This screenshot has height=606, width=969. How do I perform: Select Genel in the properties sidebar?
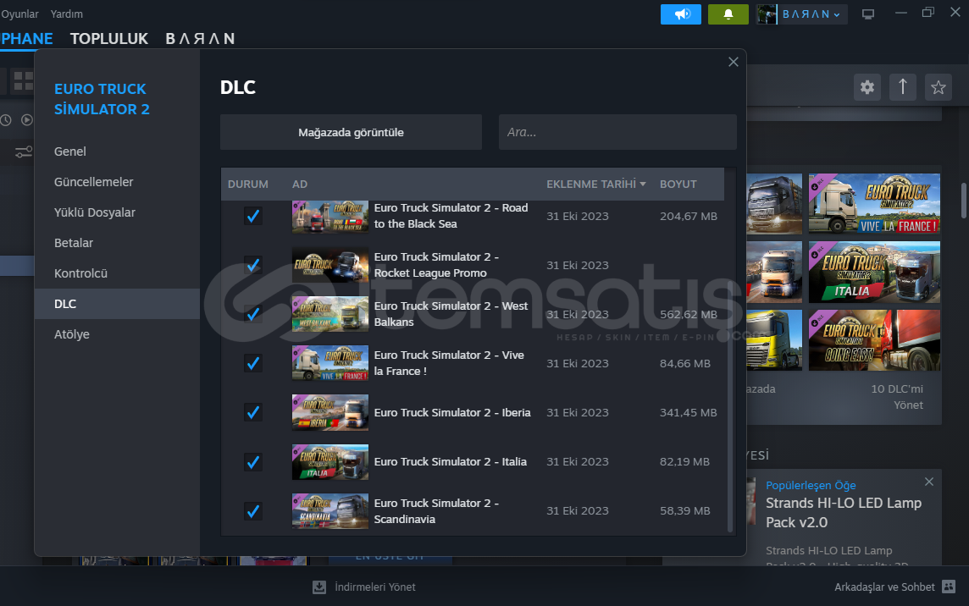tap(117, 151)
